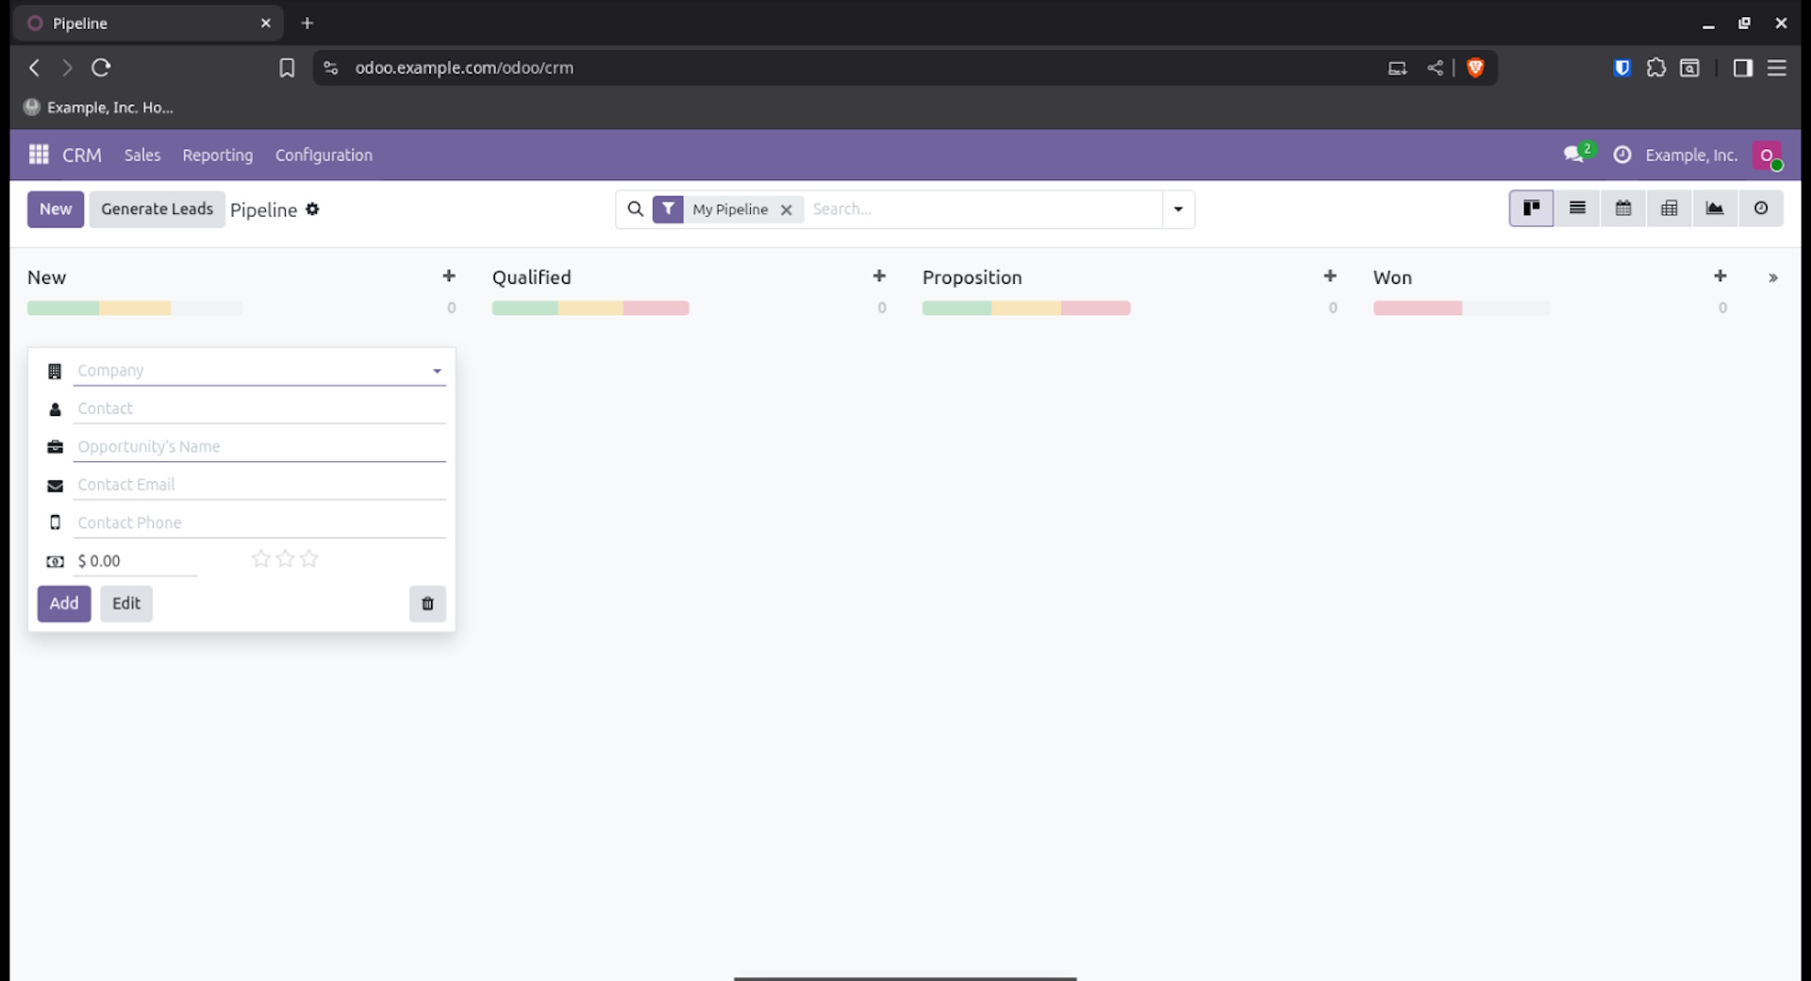Click the Generate Leads button
Image resolution: width=1811 pixels, height=981 pixels.
click(x=156, y=208)
